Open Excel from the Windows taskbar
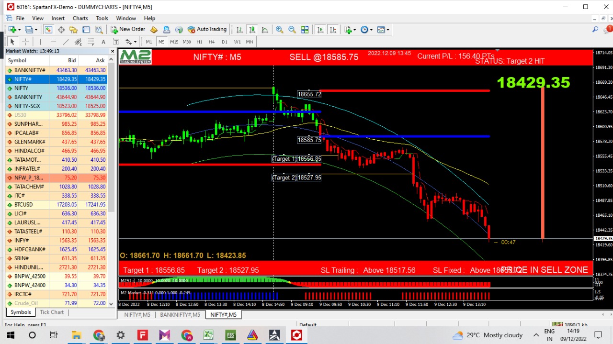Screen dimensions: 613x344 pyautogui.click(x=208, y=335)
